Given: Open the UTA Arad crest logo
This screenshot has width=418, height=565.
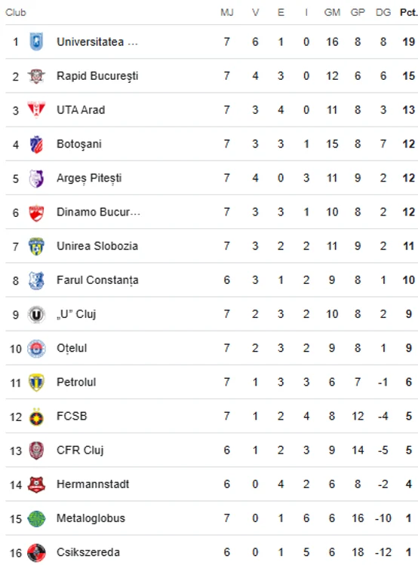Looking at the screenshot, I should [36, 110].
